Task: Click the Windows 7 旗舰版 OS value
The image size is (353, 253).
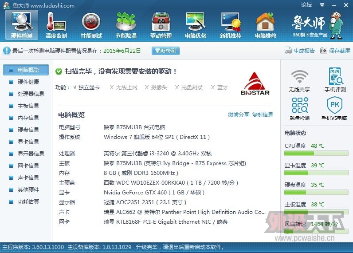Action: point(157,137)
